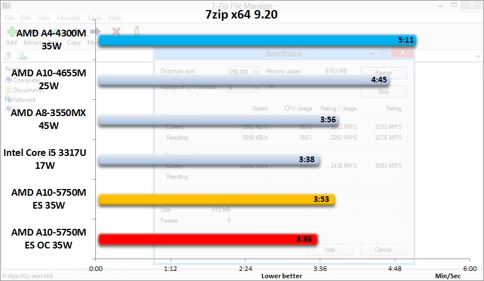This screenshot has height=281, width=484.
Task: Click the '4:48' axis tick label
Action: click(x=395, y=269)
